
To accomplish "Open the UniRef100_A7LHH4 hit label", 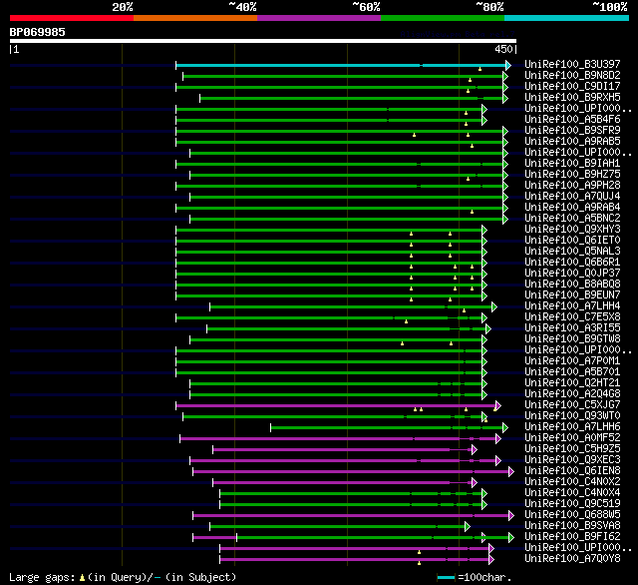I will pyautogui.click(x=572, y=305).
